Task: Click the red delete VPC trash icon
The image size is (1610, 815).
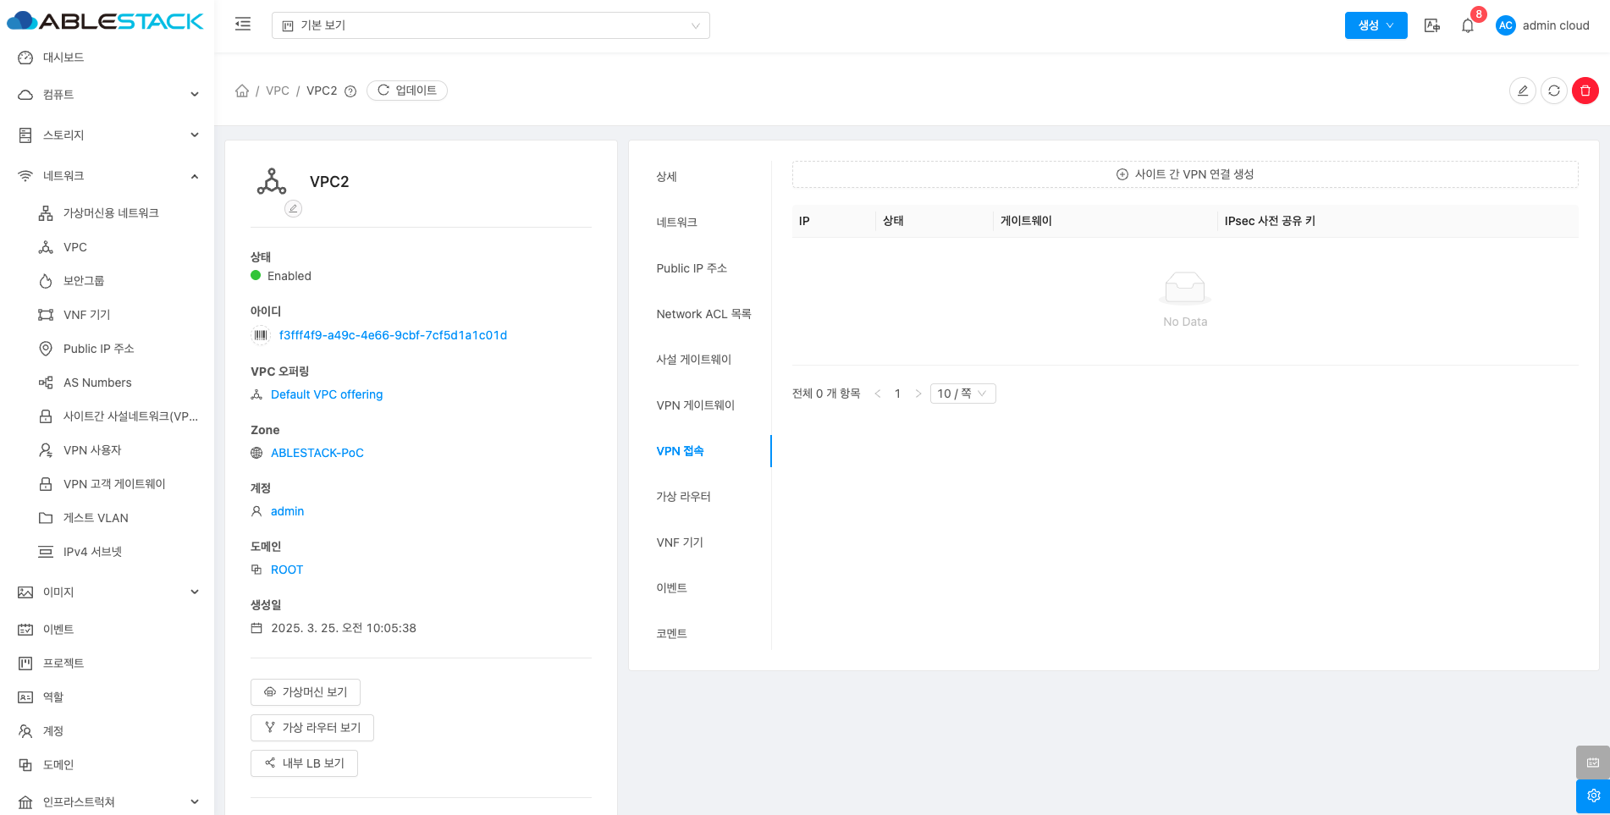Action: (1585, 91)
